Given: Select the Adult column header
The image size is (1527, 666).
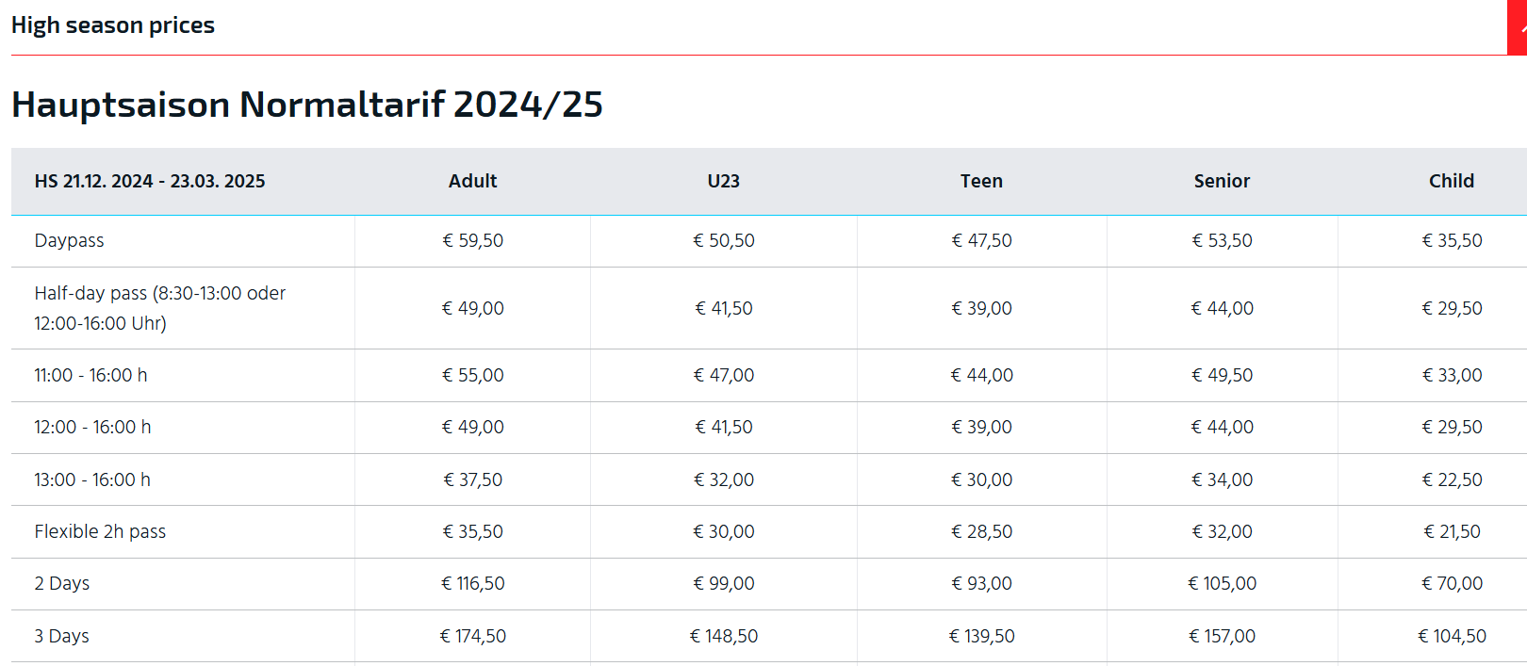Looking at the screenshot, I should coord(472,181).
